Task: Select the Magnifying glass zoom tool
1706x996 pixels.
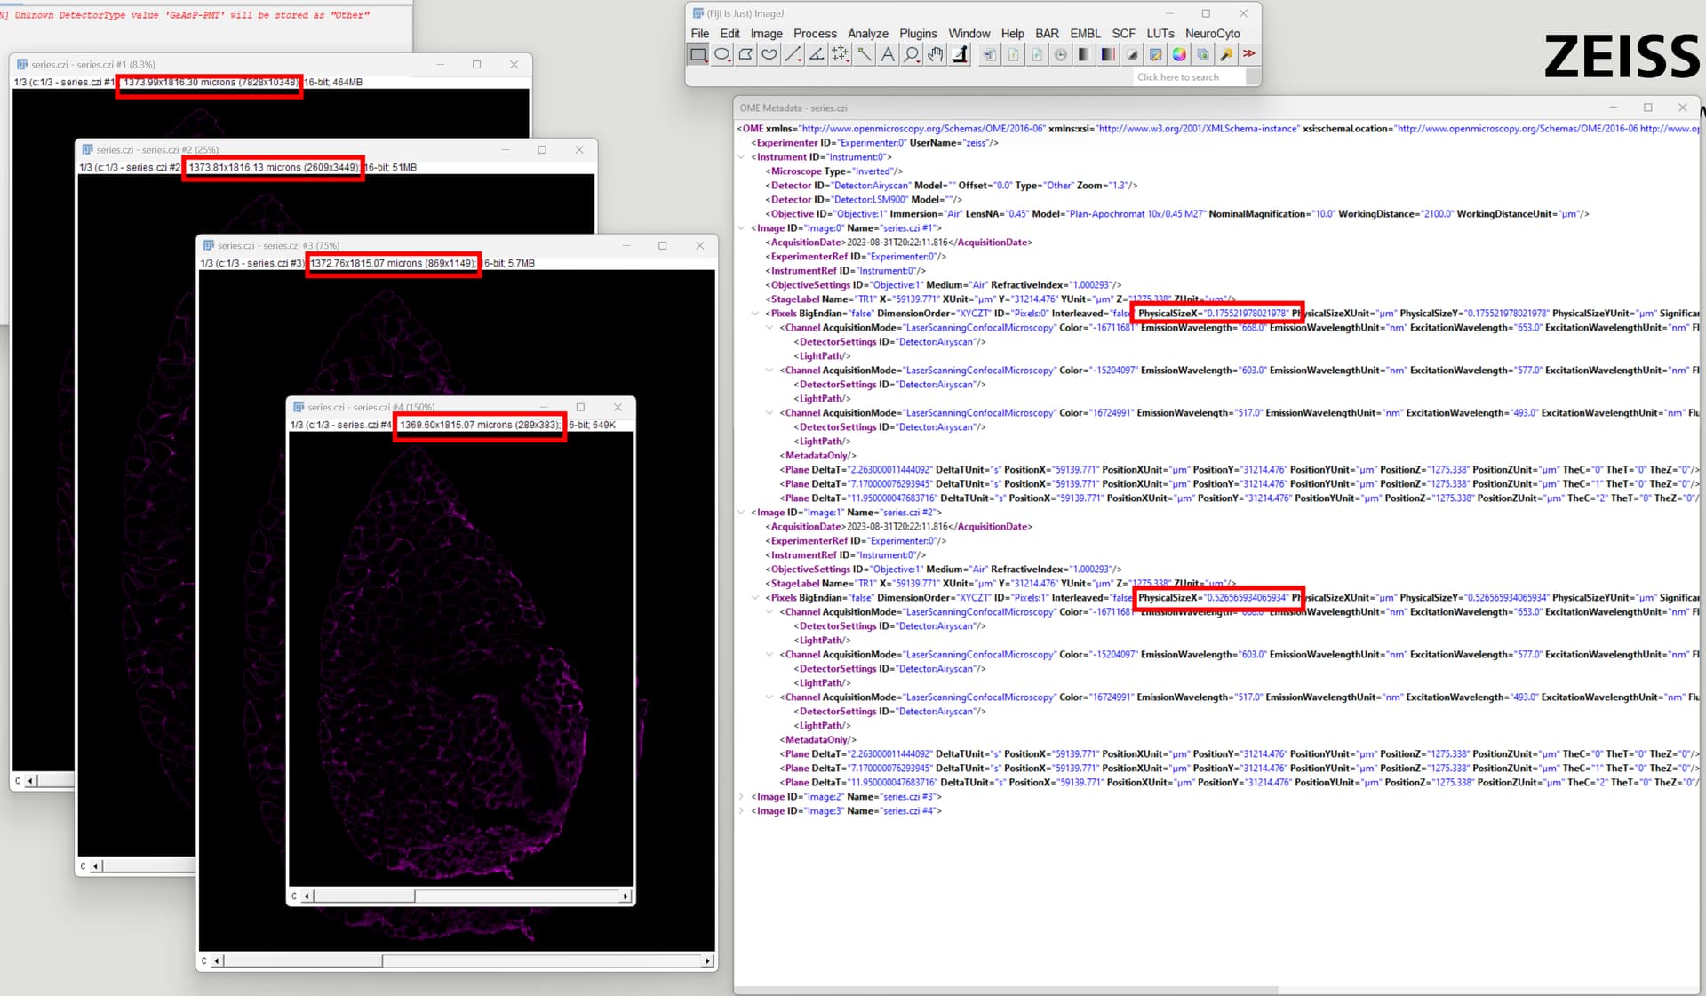Action: pos(911,54)
